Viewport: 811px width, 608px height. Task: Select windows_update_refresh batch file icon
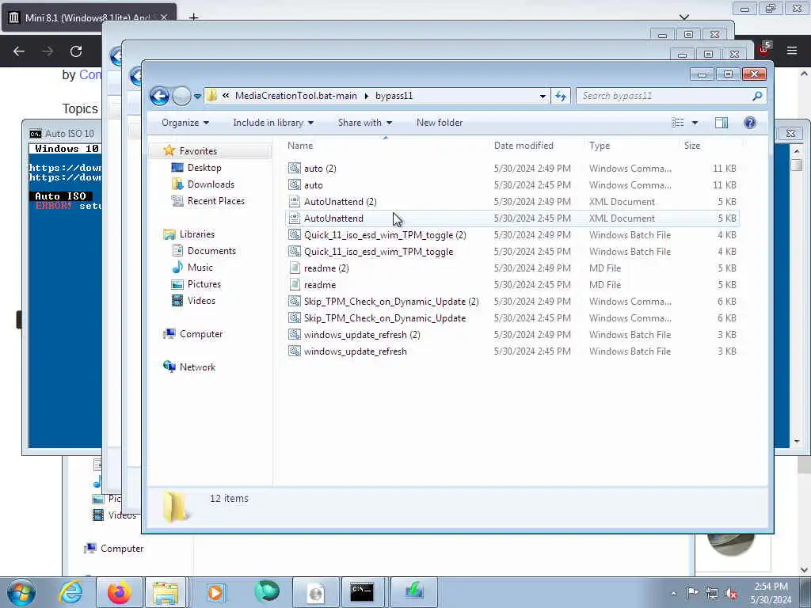pyautogui.click(x=295, y=351)
